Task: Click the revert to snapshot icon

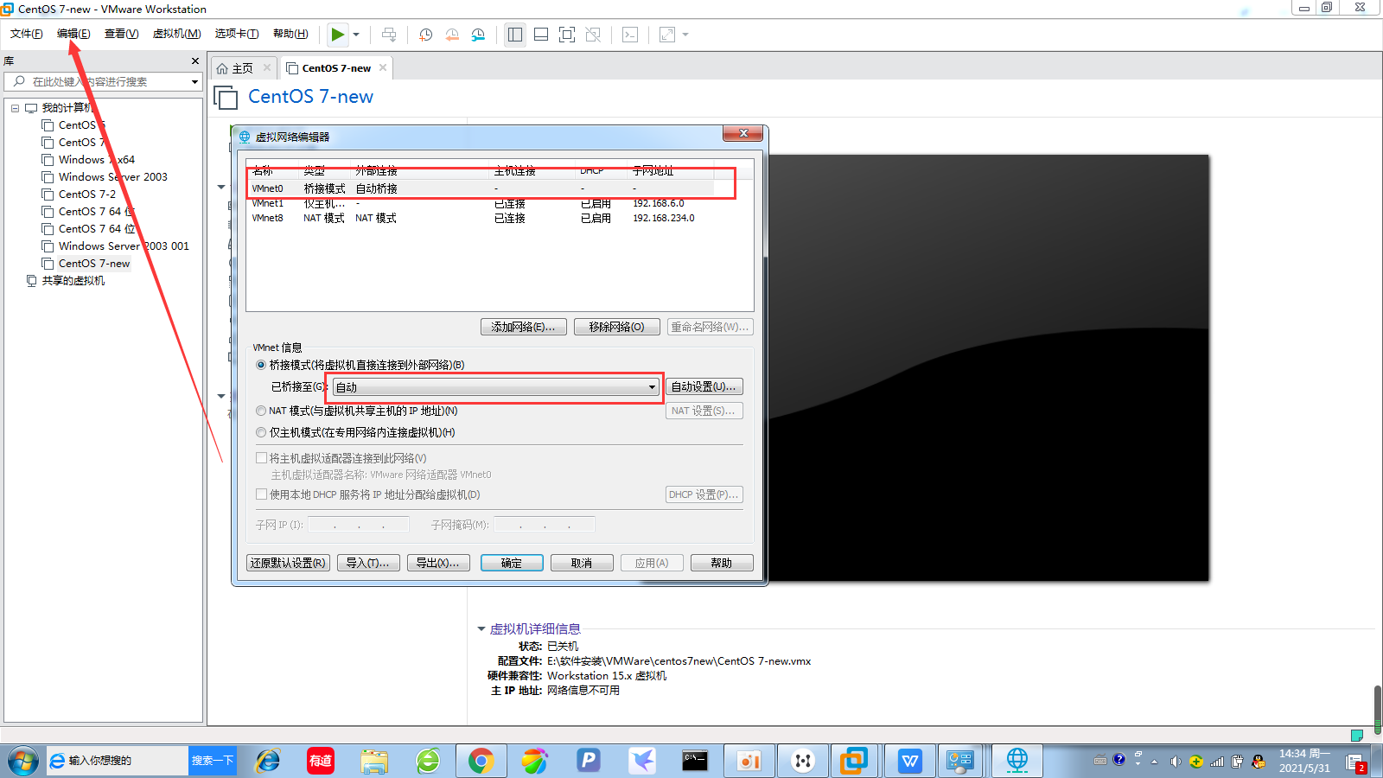Action: [x=452, y=35]
